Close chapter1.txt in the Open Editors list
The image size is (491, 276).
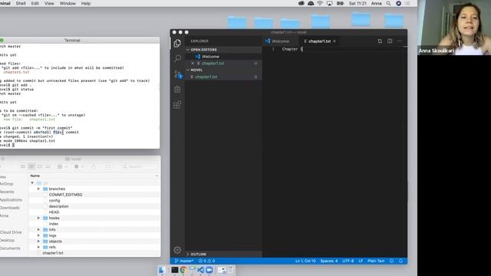pos(193,63)
